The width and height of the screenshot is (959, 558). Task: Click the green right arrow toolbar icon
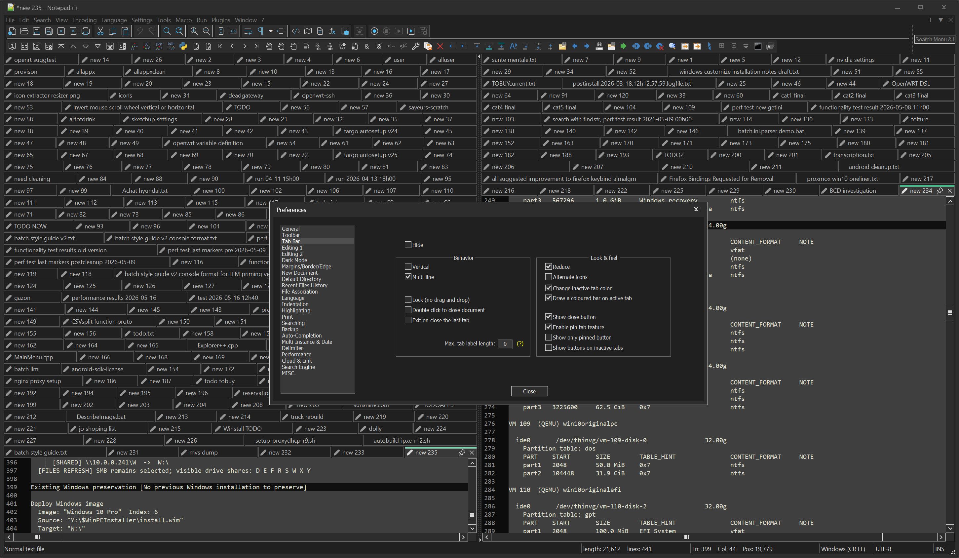623,46
